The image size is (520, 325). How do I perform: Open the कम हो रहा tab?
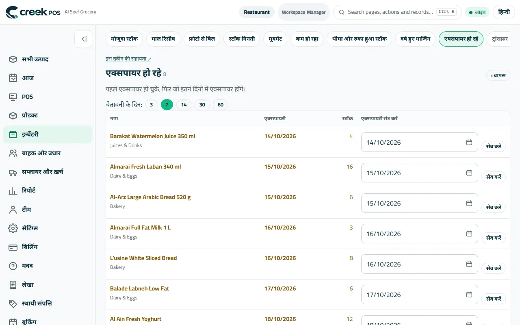[x=307, y=39]
